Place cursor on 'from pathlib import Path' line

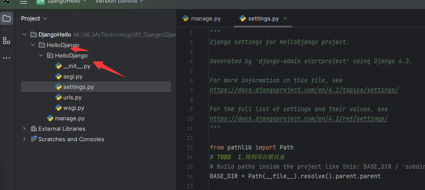click(251, 147)
